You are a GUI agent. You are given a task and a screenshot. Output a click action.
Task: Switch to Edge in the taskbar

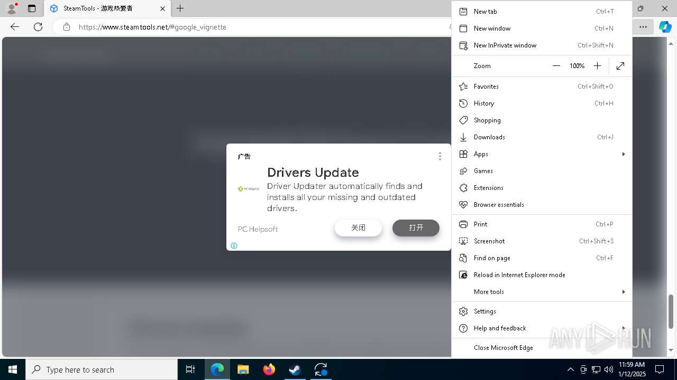(x=217, y=369)
